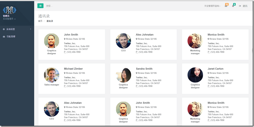Click Sandra Smith's avatar picture
The height and width of the screenshot is (127, 254).
click(x=123, y=75)
